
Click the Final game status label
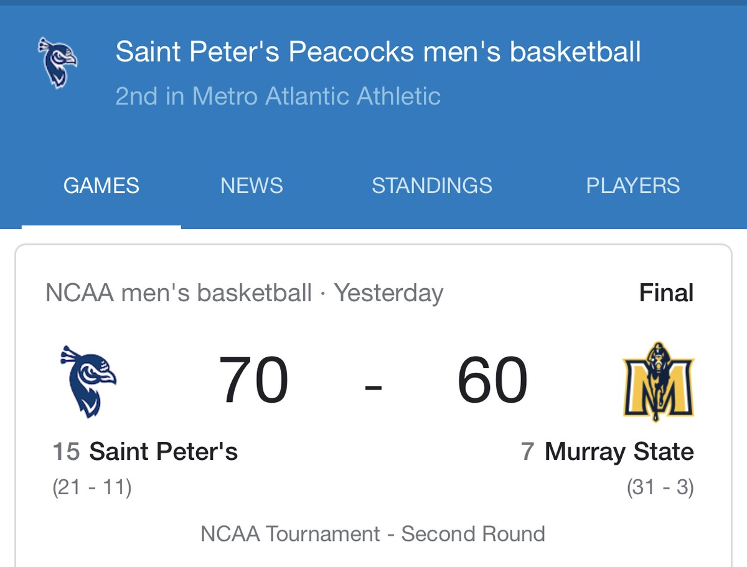[666, 293]
